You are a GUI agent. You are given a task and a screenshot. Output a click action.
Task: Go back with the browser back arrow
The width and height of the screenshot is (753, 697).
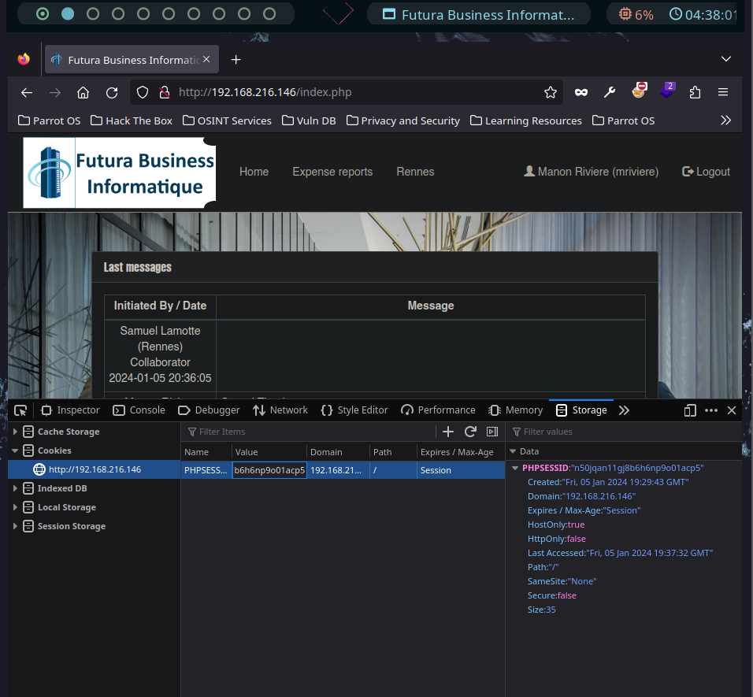[x=27, y=92]
